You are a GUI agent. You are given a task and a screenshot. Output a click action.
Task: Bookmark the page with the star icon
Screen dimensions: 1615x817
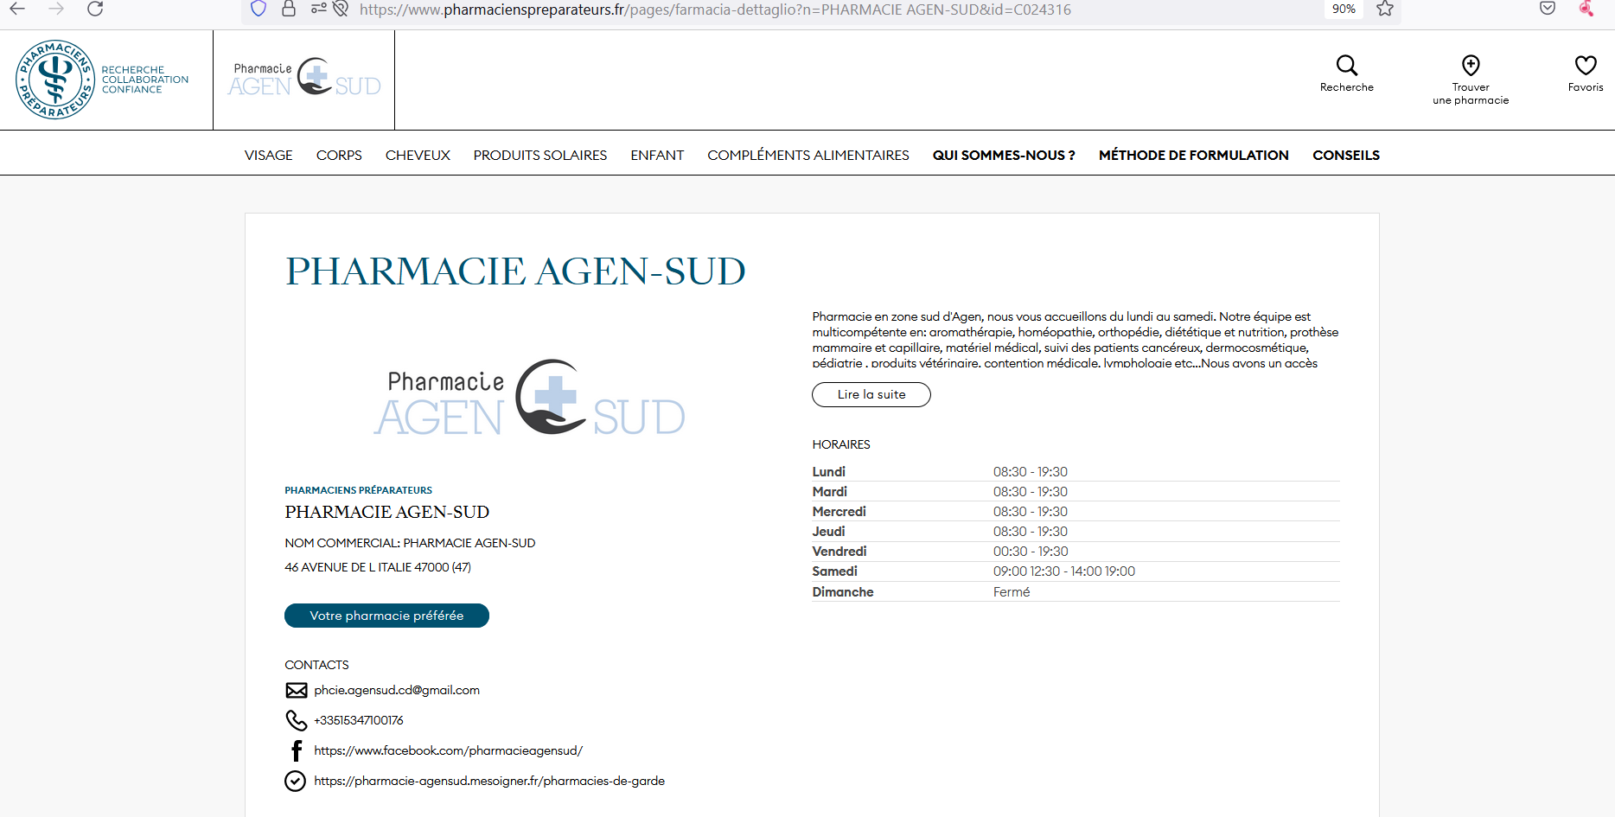[1385, 10]
